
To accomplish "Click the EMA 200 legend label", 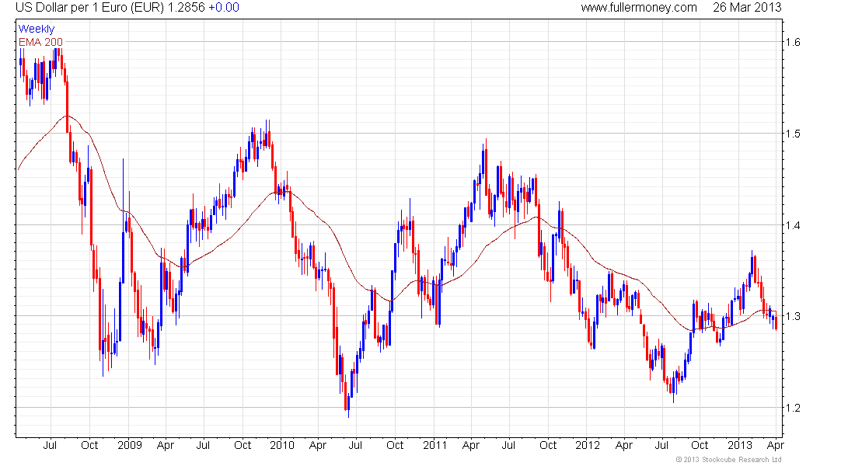I will 40,42.
